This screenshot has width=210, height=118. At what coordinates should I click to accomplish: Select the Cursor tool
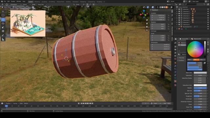coord(3,15)
